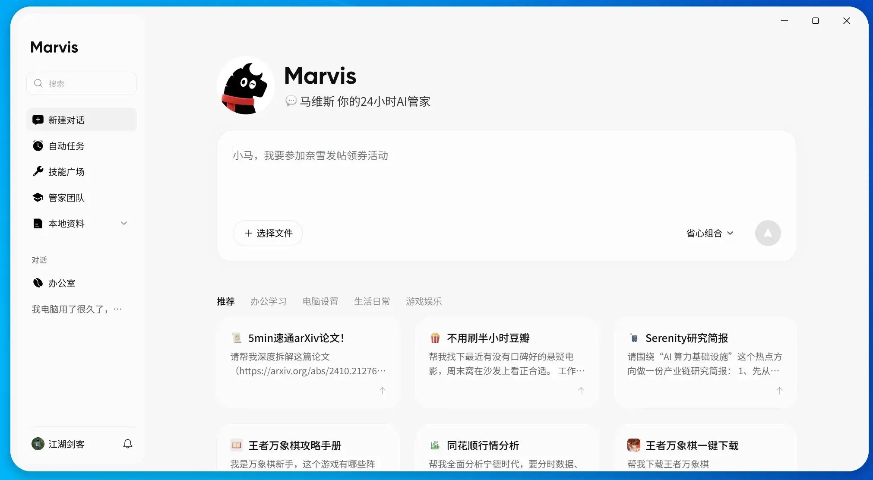Viewport: 873px width, 480px height.
Task: Open 管家团队 graduation cap icon
Action: (38, 197)
